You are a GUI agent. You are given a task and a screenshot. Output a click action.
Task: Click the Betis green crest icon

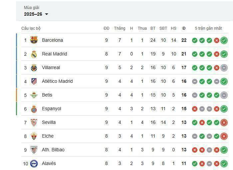tap(34, 95)
